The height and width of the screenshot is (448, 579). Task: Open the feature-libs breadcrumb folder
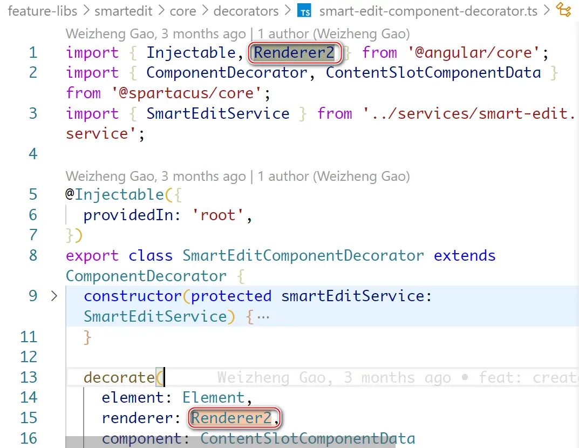43,10
